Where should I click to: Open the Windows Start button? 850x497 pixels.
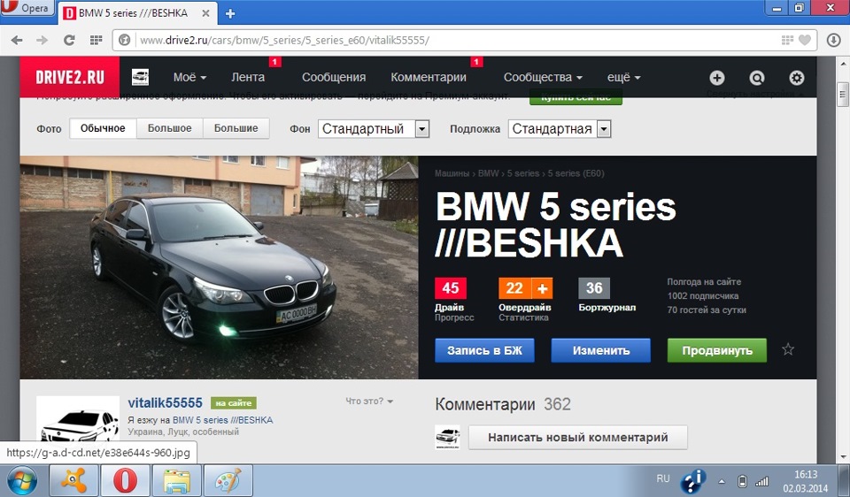[x=21, y=481]
